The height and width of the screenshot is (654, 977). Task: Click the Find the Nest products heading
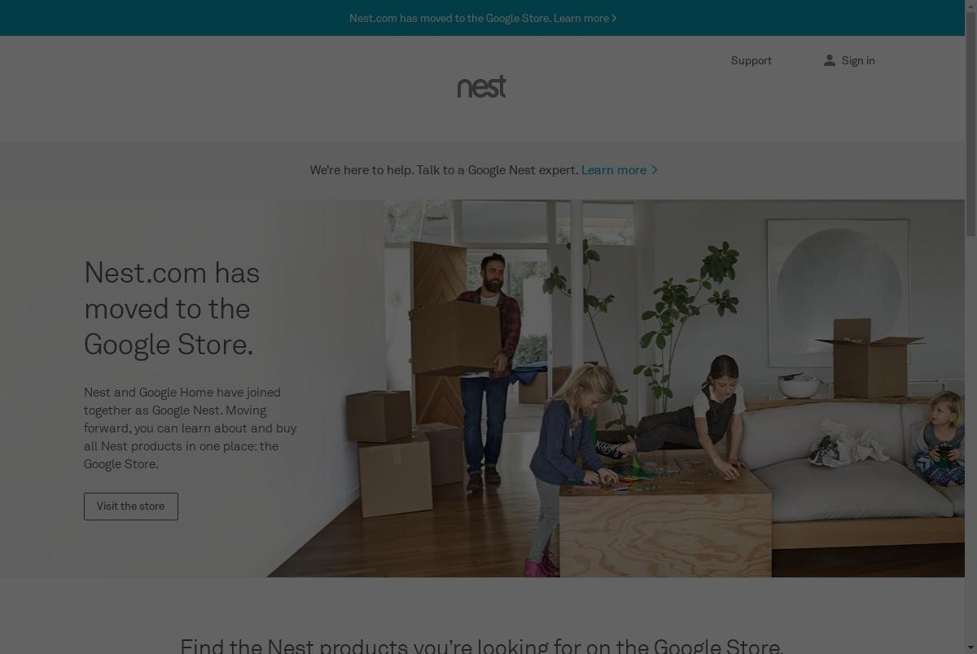[x=481, y=646]
